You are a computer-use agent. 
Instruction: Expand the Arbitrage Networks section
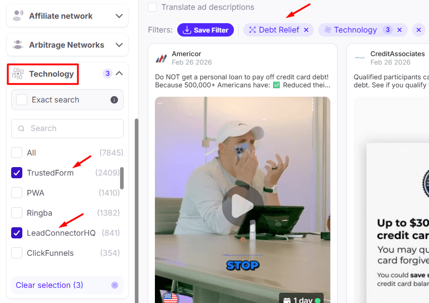click(x=119, y=45)
